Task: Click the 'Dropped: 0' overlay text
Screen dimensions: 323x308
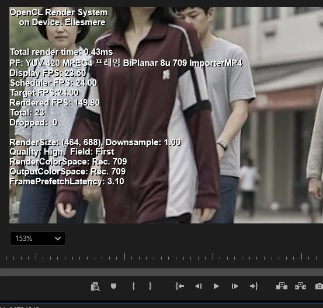Action: point(33,123)
